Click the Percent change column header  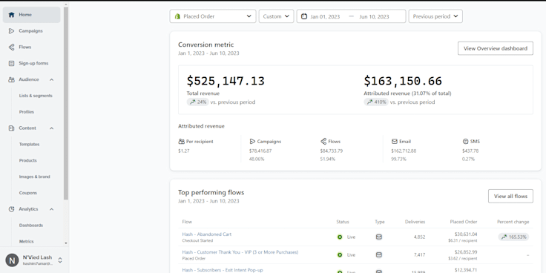[x=513, y=222]
